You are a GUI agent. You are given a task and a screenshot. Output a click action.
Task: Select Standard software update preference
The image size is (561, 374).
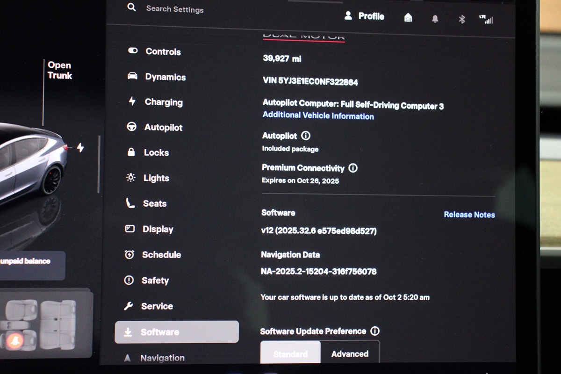tap(290, 353)
